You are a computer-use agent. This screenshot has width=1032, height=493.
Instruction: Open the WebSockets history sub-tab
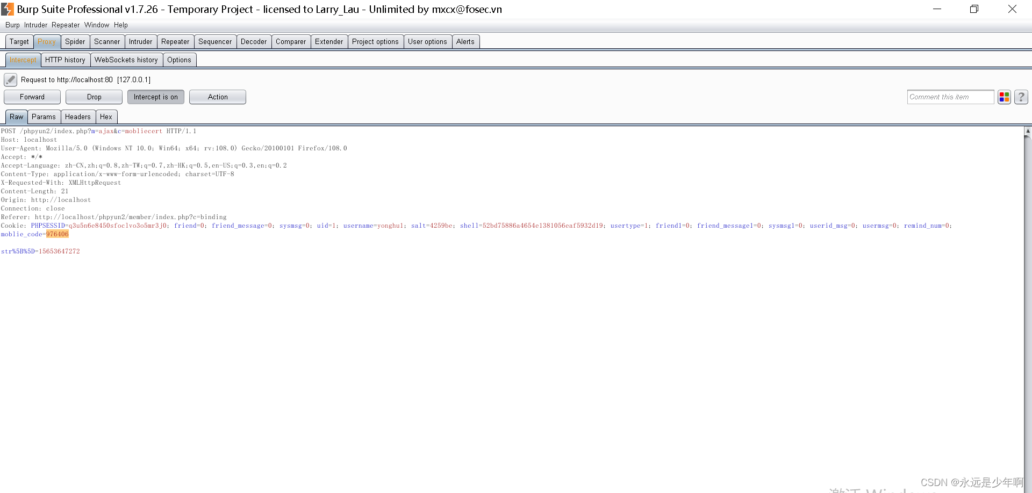point(126,60)
